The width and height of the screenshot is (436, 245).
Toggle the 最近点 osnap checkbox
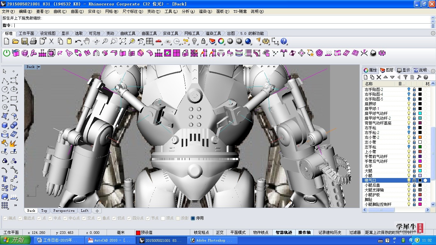pyautogui.click(x=20, y=218)
